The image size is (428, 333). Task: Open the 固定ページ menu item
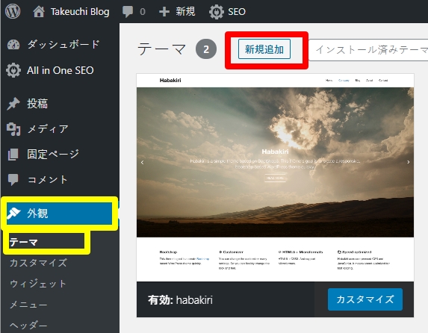click(53, 155)
